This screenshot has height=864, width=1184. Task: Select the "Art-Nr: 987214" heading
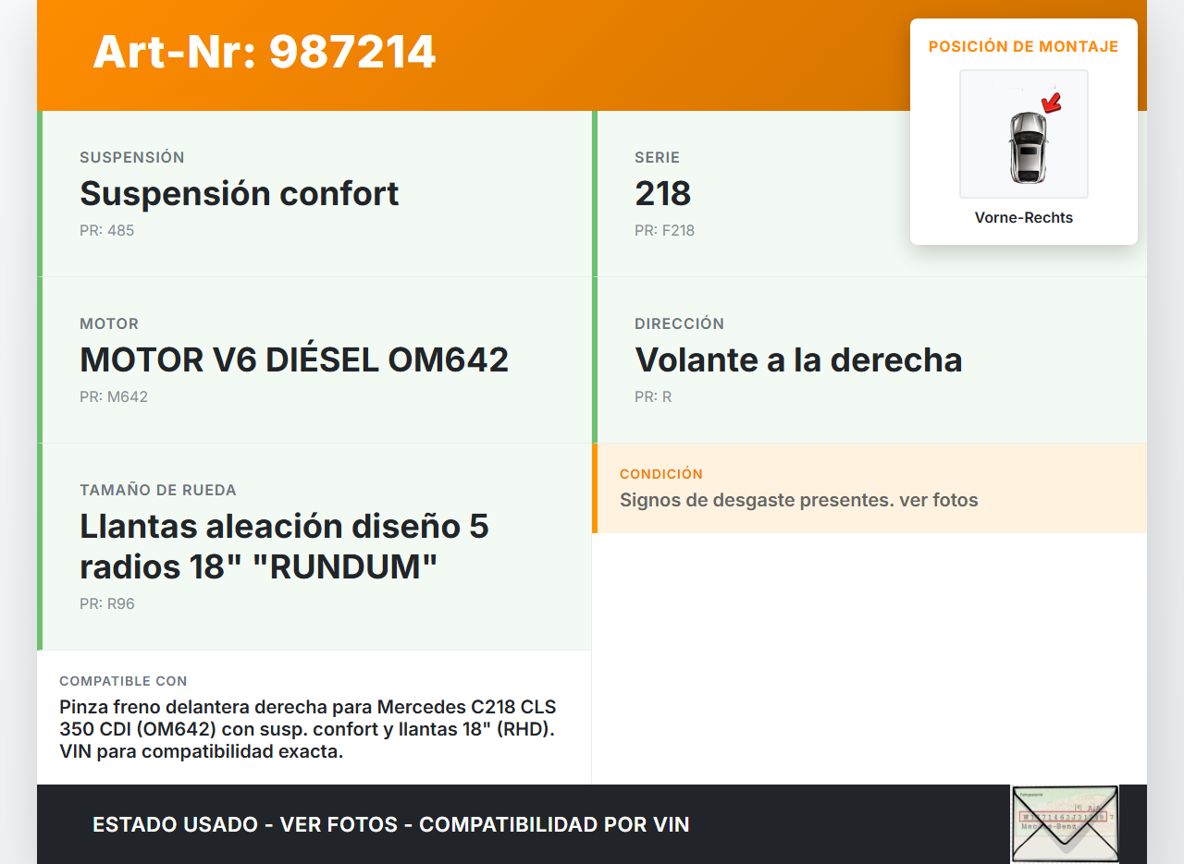[x=265, y=52]
